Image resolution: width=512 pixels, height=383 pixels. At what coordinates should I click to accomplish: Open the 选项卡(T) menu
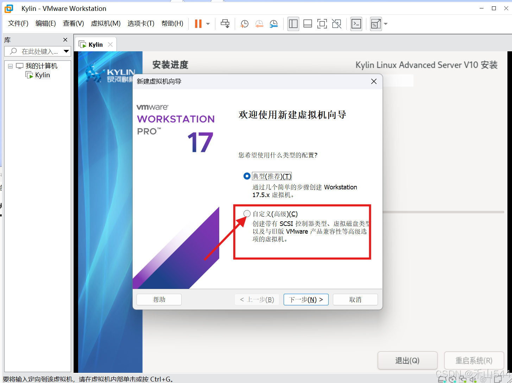point(141,24)
